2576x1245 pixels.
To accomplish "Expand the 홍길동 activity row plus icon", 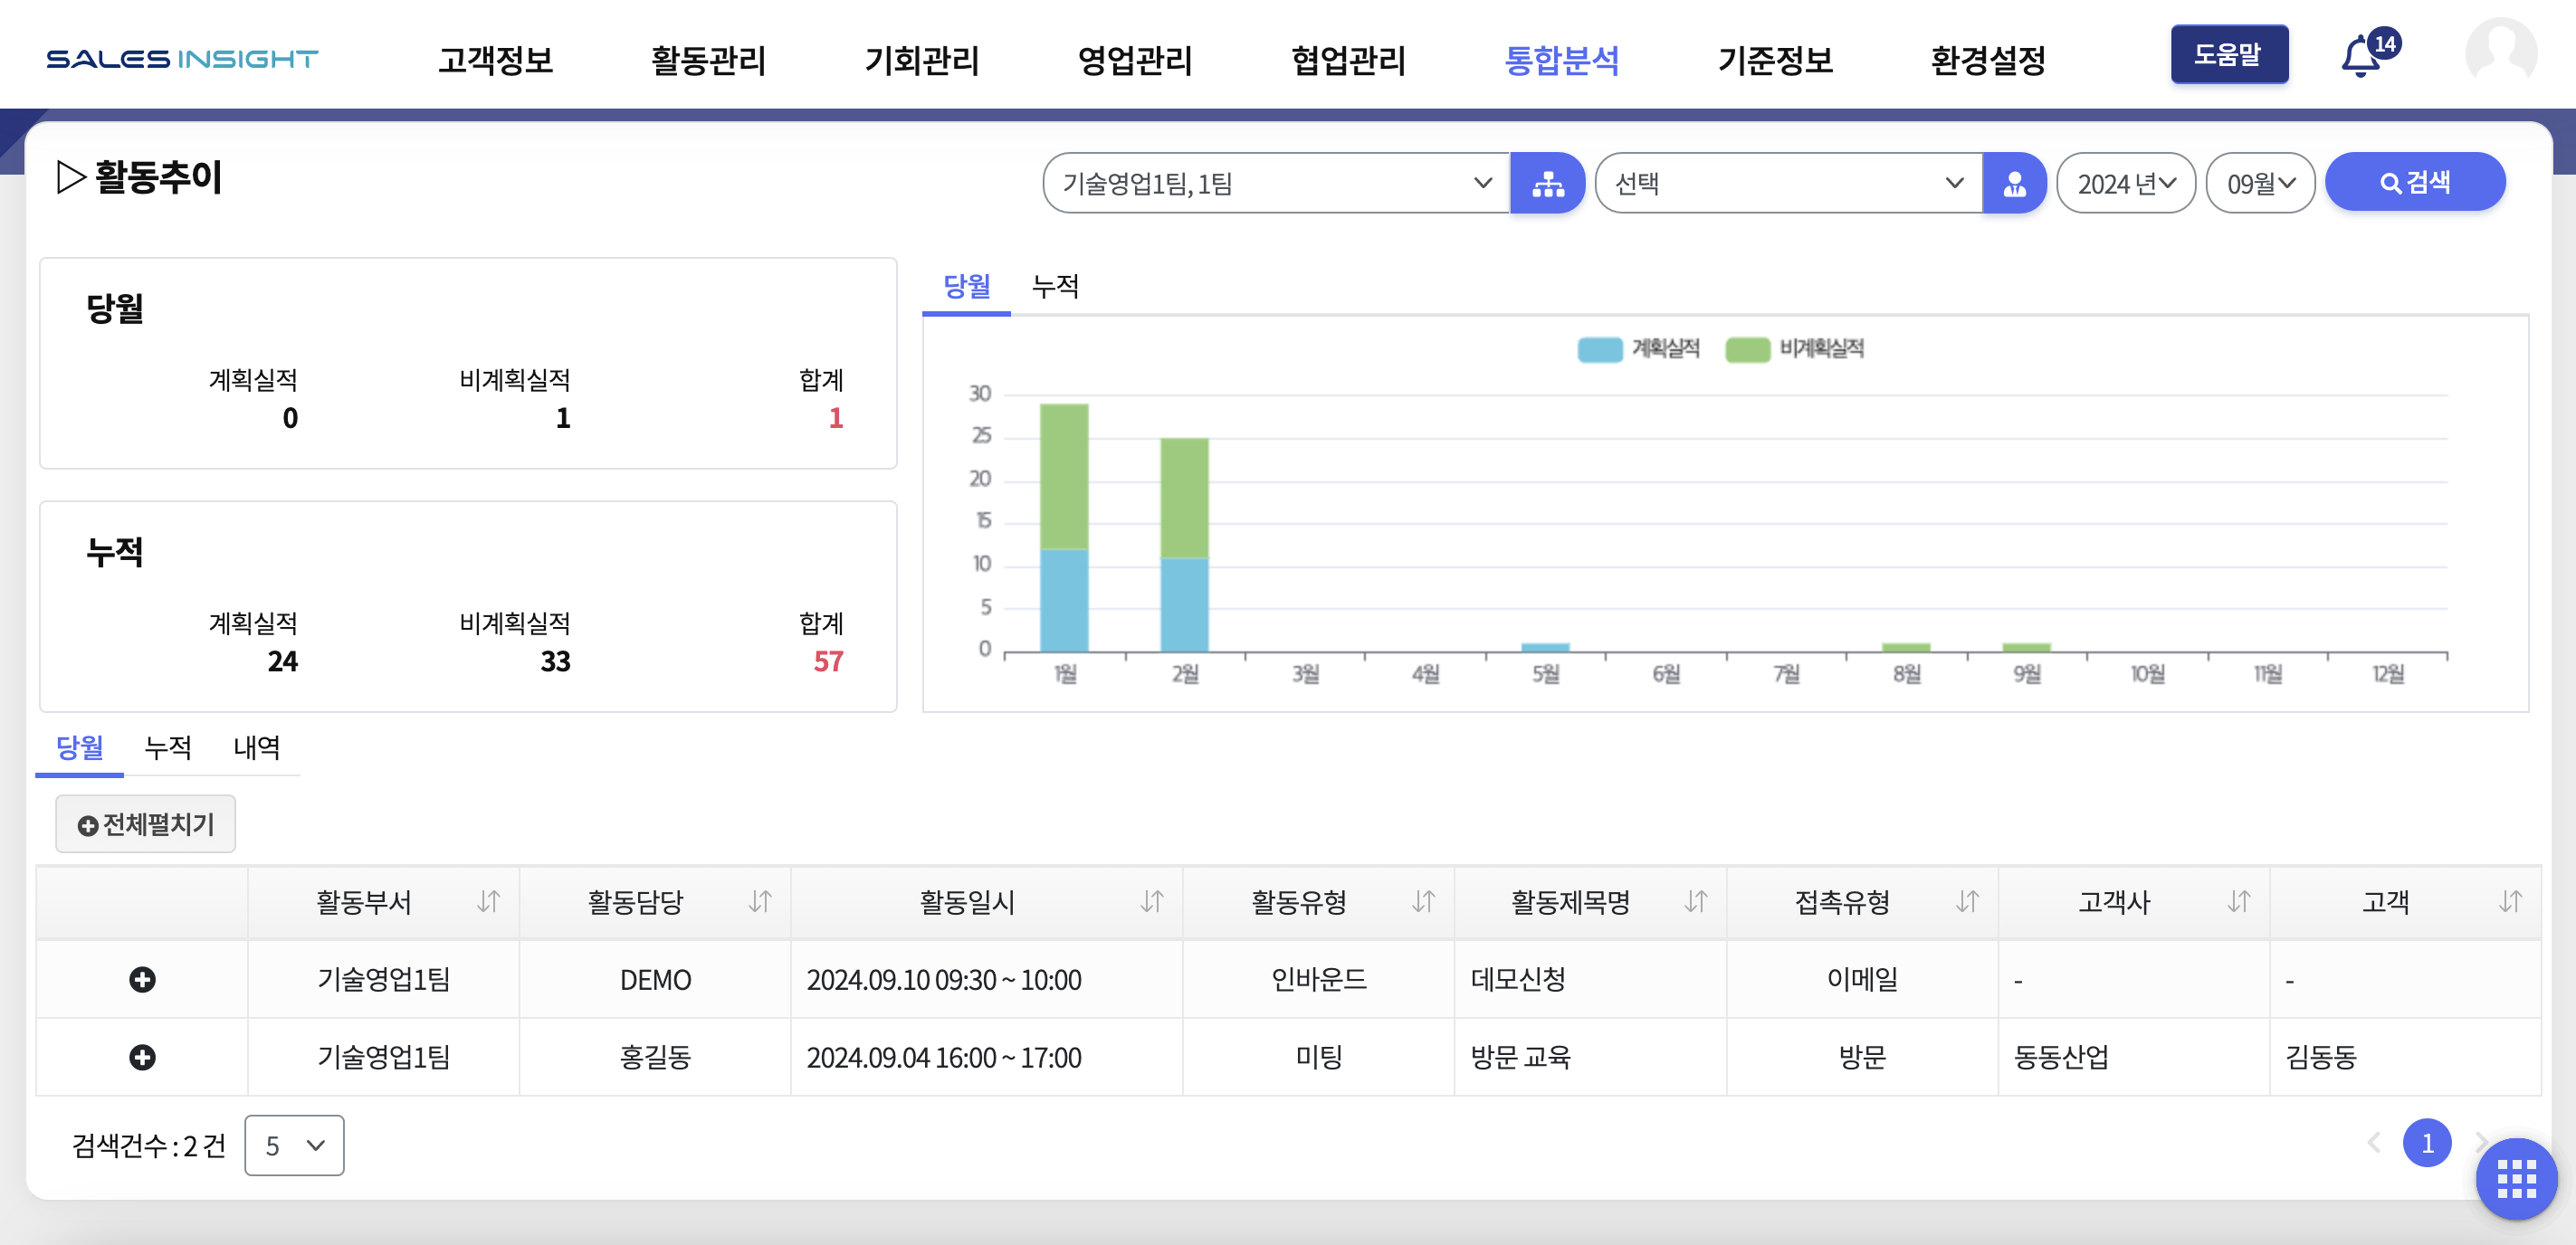I will click(142, 1057).
